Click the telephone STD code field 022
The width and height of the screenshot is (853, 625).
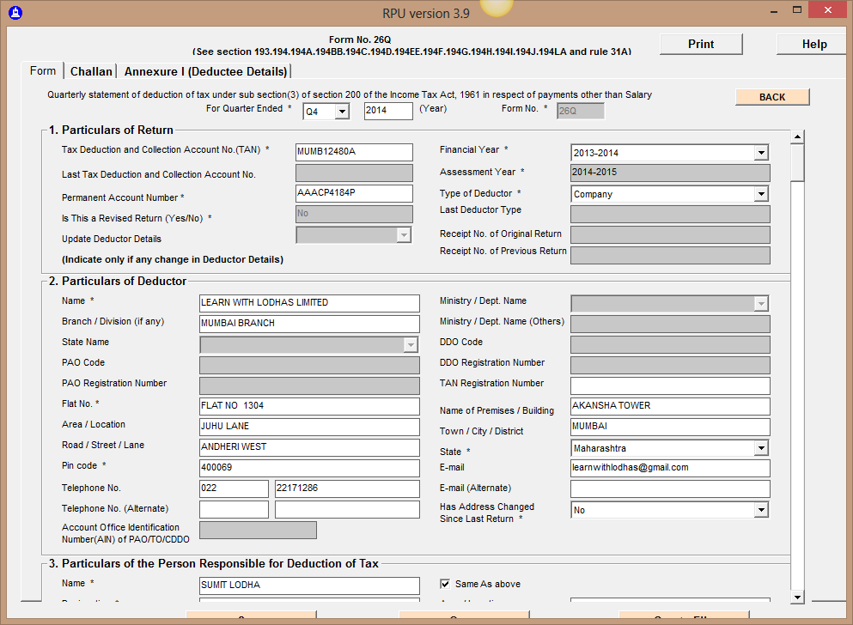(x=234, y=488)
